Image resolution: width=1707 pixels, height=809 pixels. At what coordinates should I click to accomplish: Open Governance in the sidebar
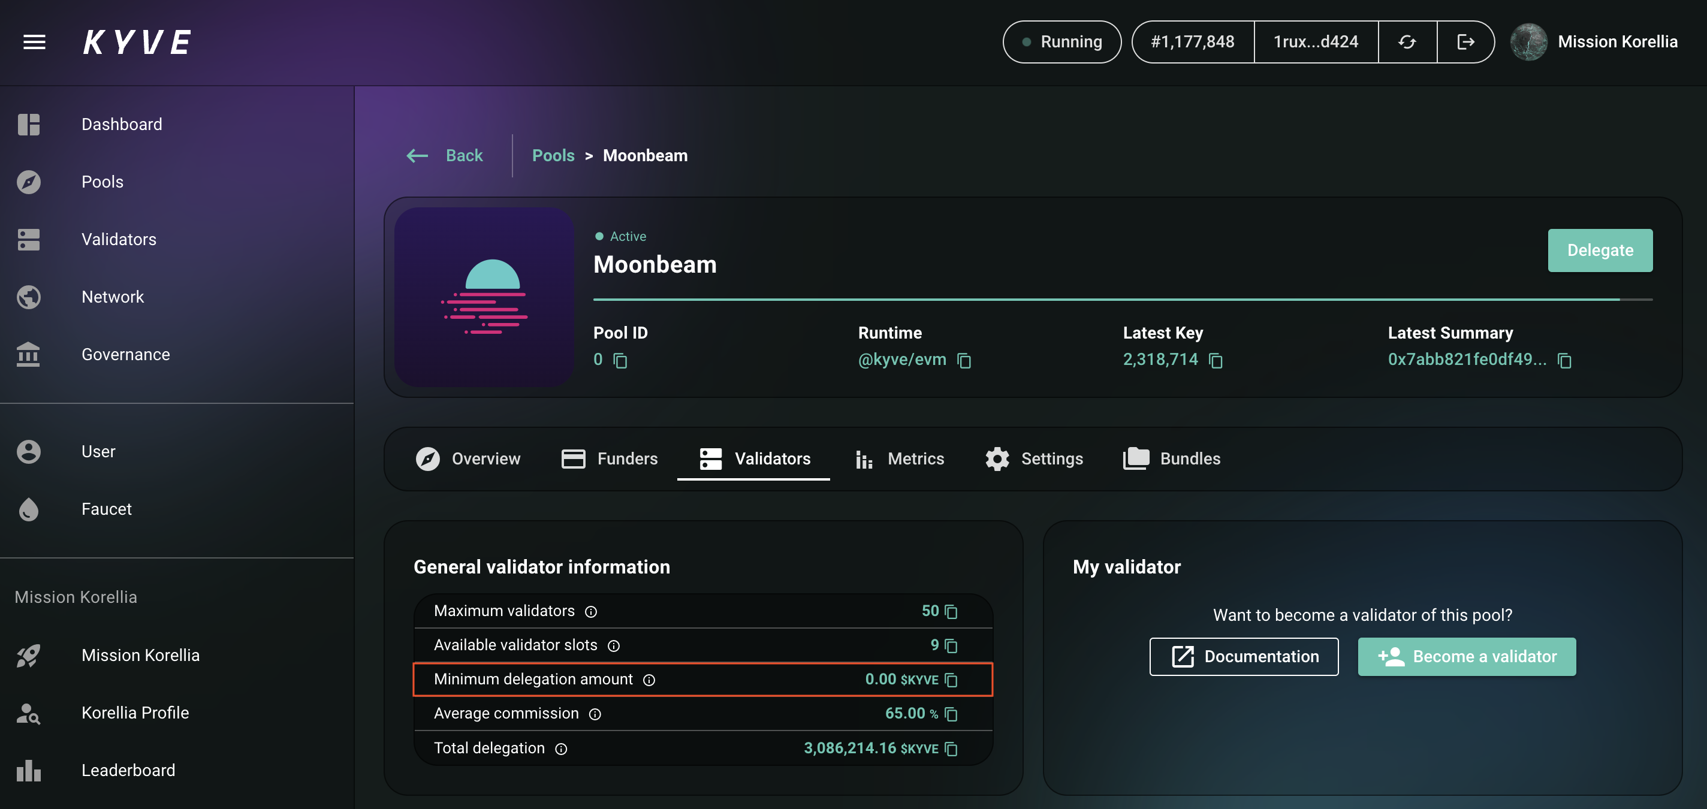[125, 355]
